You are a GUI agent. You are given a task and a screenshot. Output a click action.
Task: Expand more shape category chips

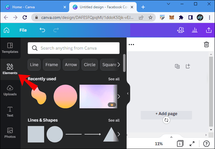coord(119,65)
